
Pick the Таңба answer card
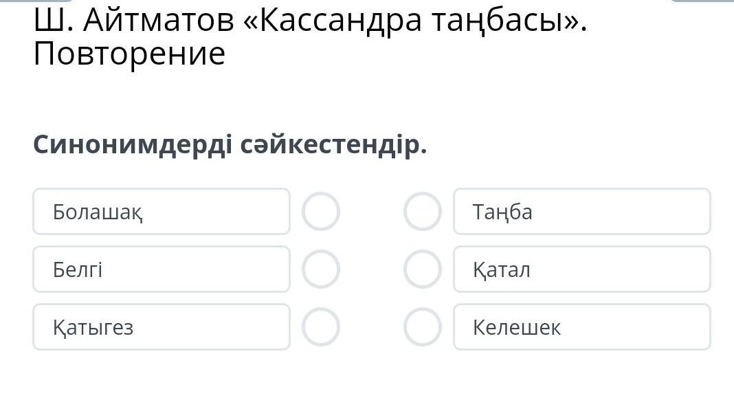coord(581,212)
